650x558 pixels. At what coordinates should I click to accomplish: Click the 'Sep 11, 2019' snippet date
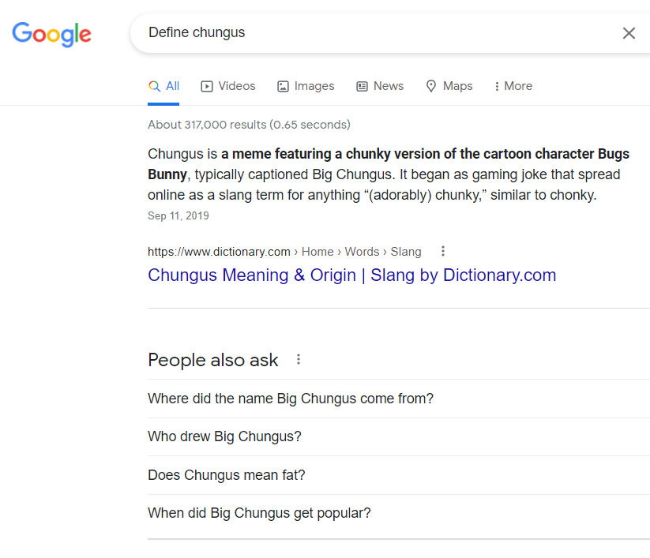tap(178, 215)
